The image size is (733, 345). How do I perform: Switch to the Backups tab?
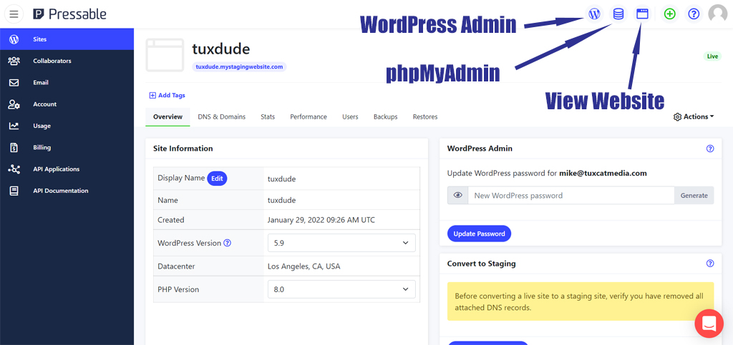click(x=386, y=116)
